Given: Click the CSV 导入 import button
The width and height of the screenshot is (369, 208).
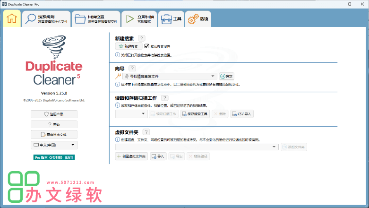Looking at the screenshot, I should [x=242, y=114].
